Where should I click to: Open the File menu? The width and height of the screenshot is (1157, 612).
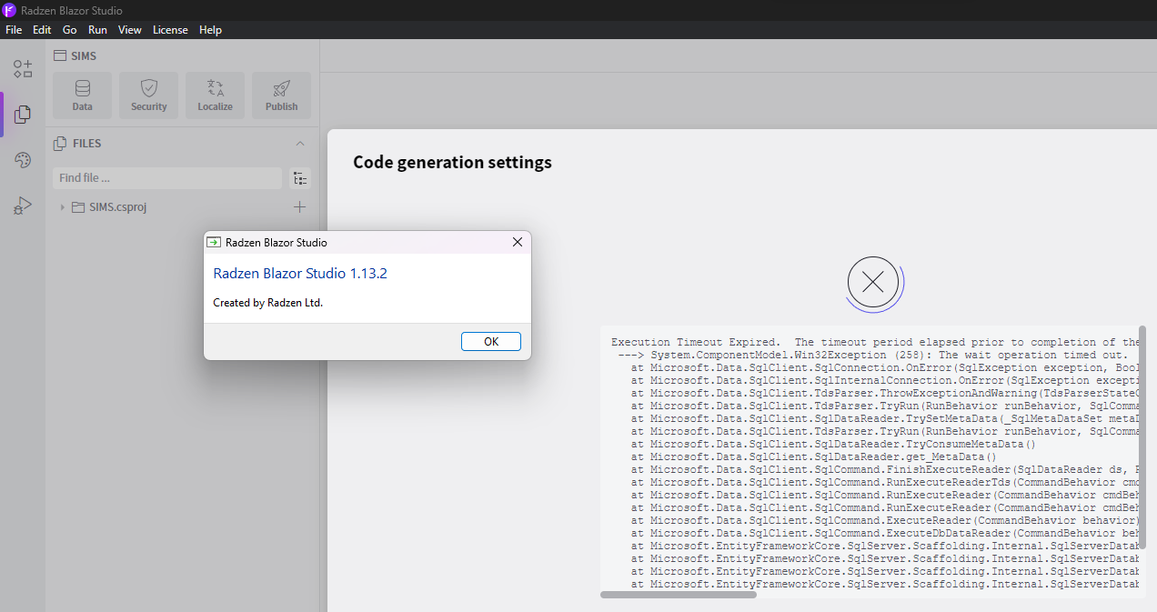14,30
